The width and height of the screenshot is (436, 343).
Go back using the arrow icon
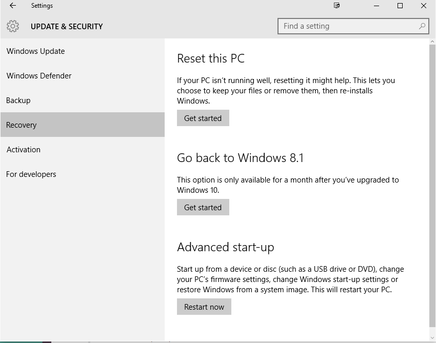click(13, 6)
